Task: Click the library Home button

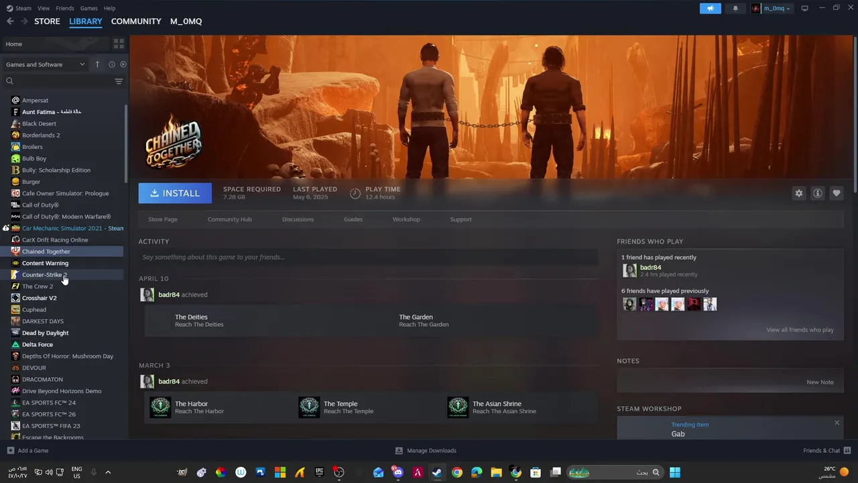Action: (55, 44)
